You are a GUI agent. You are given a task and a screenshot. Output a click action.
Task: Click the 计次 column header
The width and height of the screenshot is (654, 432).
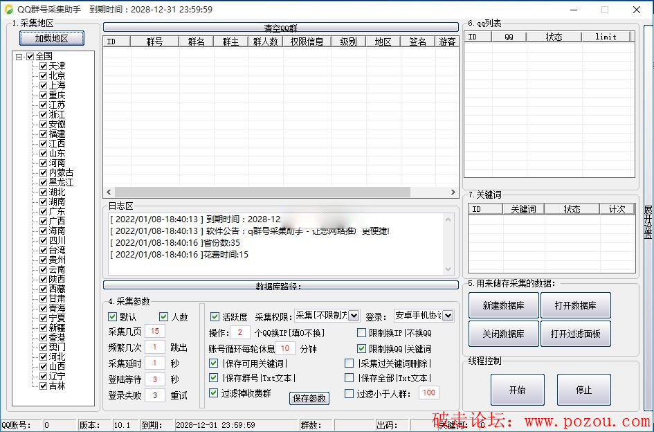click(617, 209)
